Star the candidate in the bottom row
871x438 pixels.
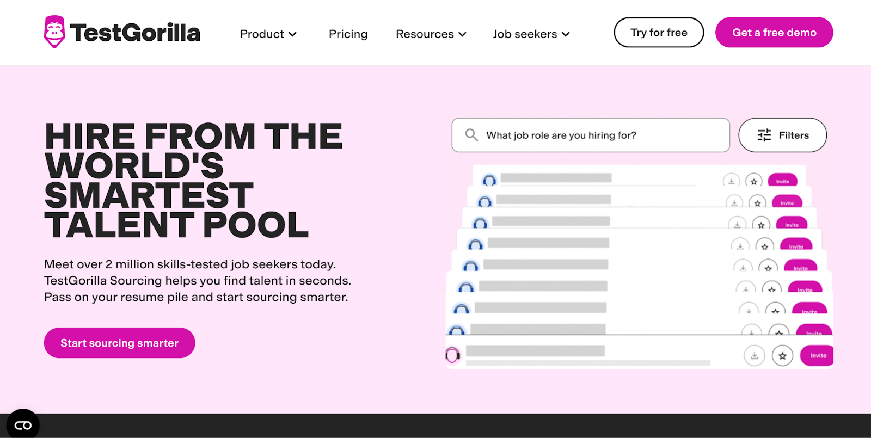[782, 356]
